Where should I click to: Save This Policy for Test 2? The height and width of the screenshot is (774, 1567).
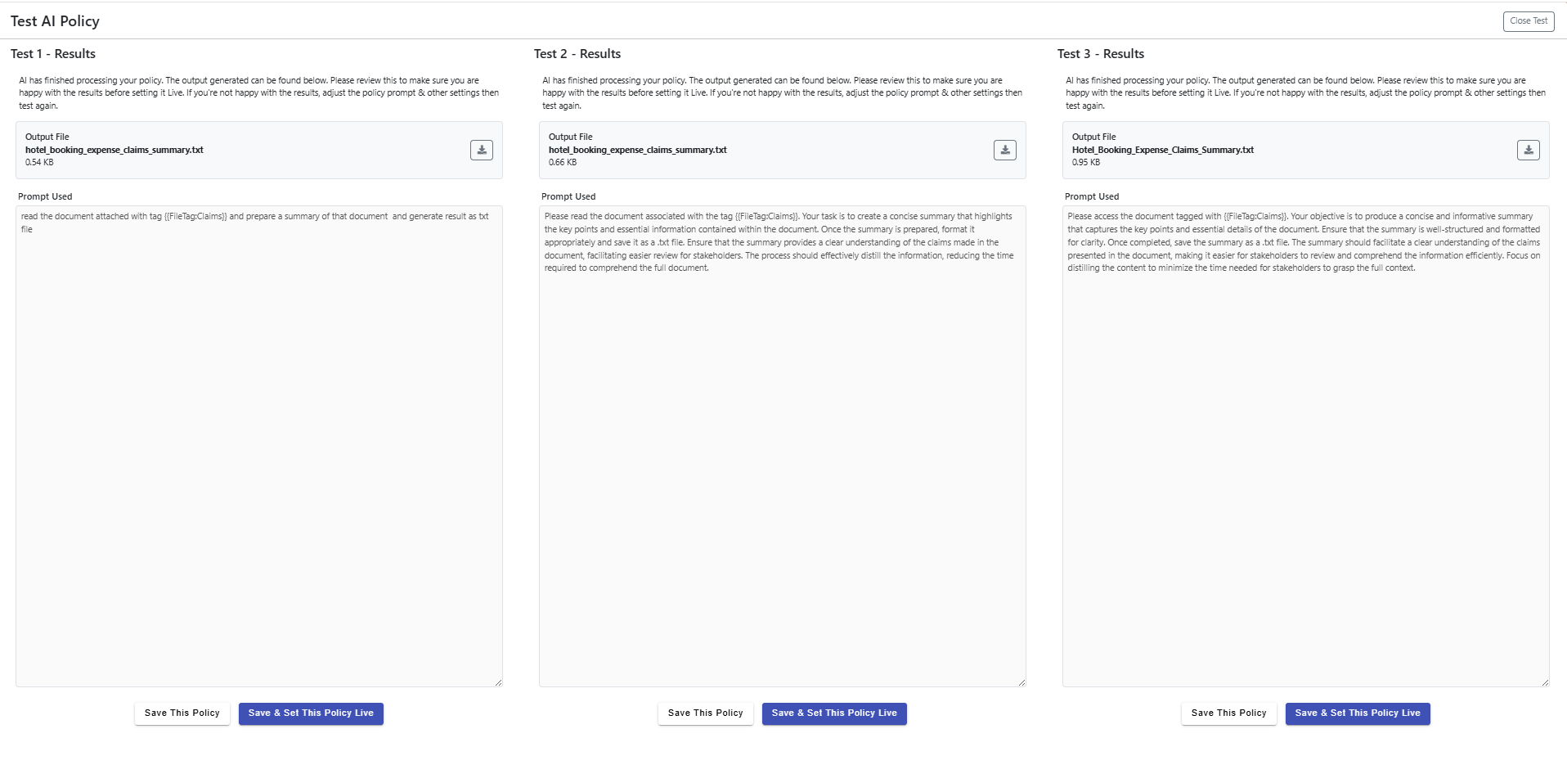pos(706,713)
